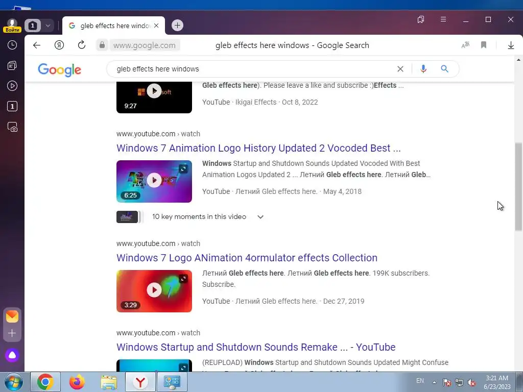Go back to the previous page
This screenshot has height=392, width=523.
pos(37,45)
